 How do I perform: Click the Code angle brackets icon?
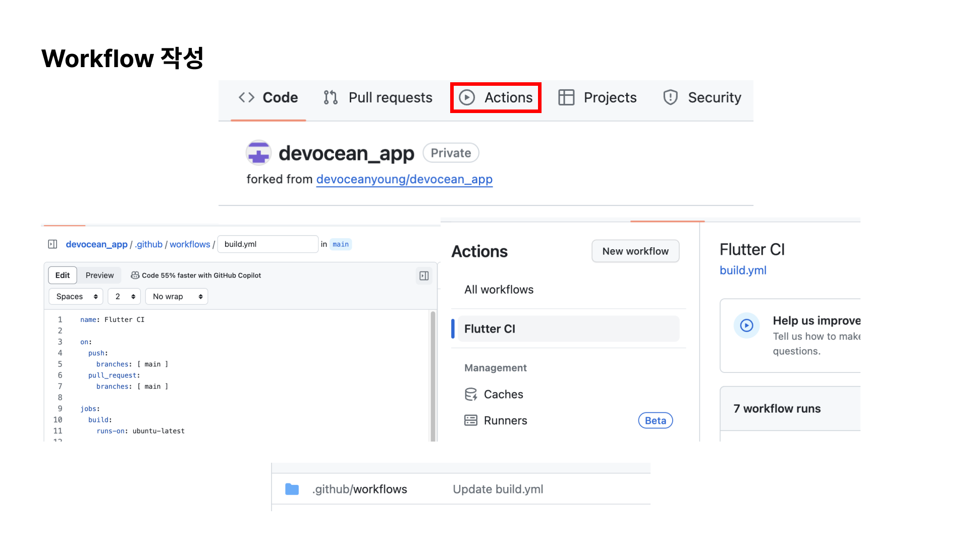click(x=246, y=97)
